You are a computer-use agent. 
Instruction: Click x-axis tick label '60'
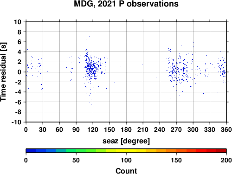click(59, 129)
